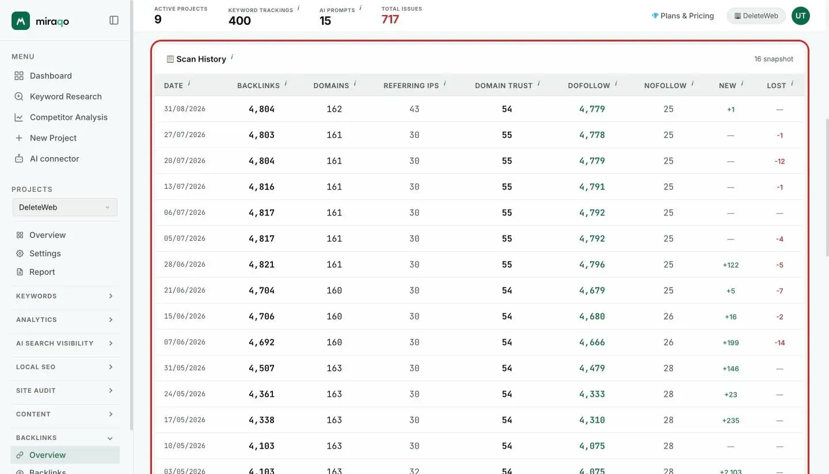
Task: Click the info icon next to Keyword Trackings
Action: [x=298, y=8]
